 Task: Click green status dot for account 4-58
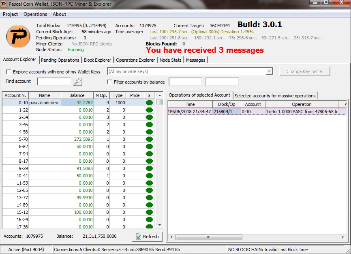click(149, 132)
